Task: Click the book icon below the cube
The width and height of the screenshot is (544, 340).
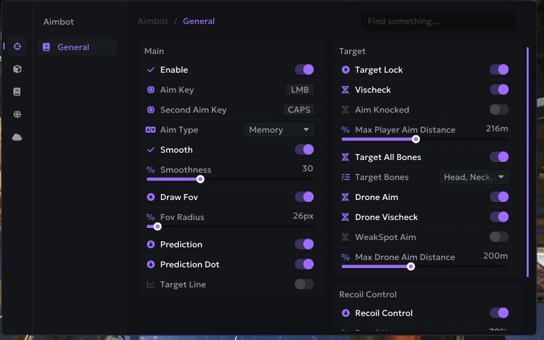Action: tap(17, 91)
